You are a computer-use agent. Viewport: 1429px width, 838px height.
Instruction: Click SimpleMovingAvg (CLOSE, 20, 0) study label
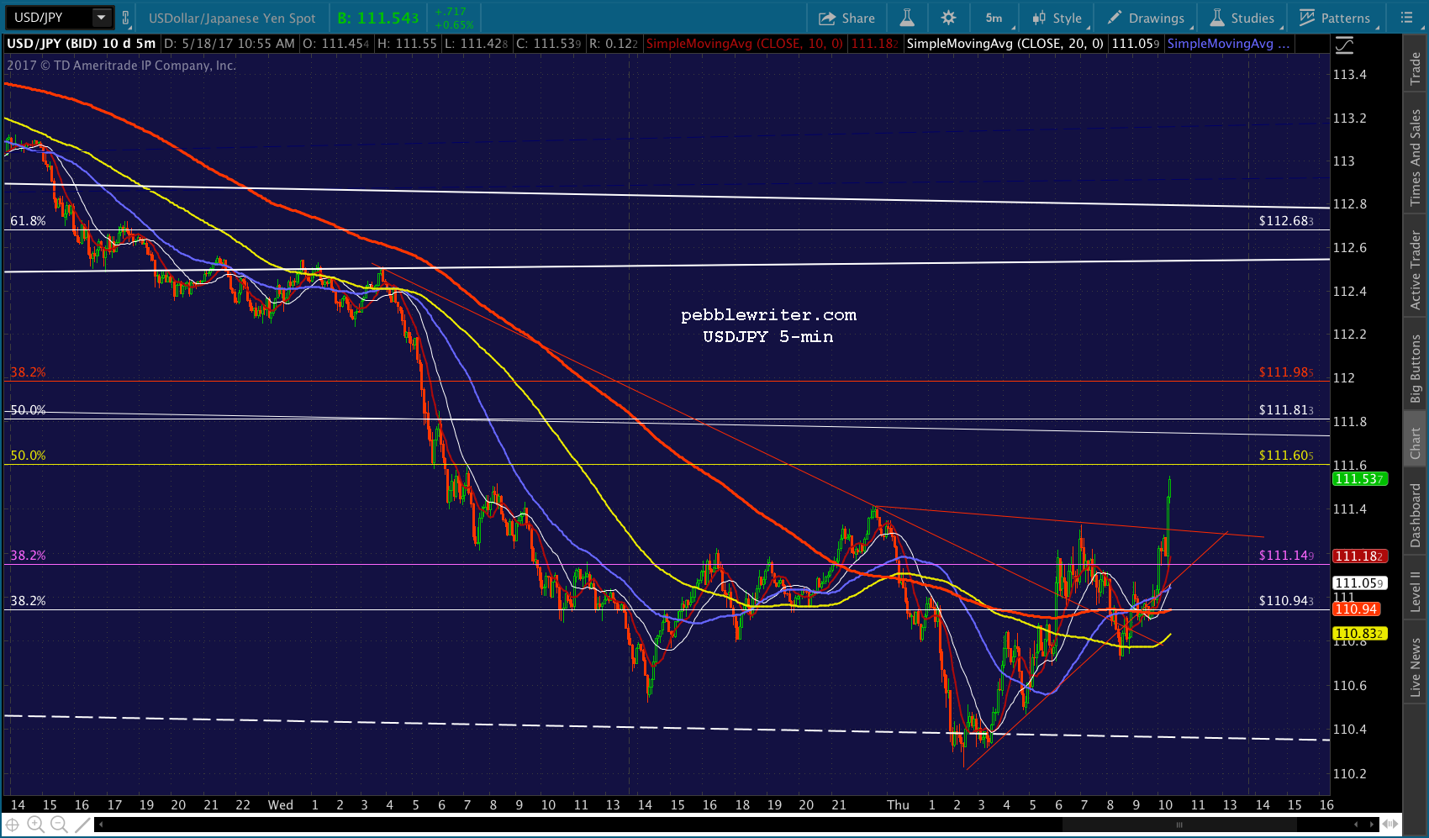tap(1005, 44)
